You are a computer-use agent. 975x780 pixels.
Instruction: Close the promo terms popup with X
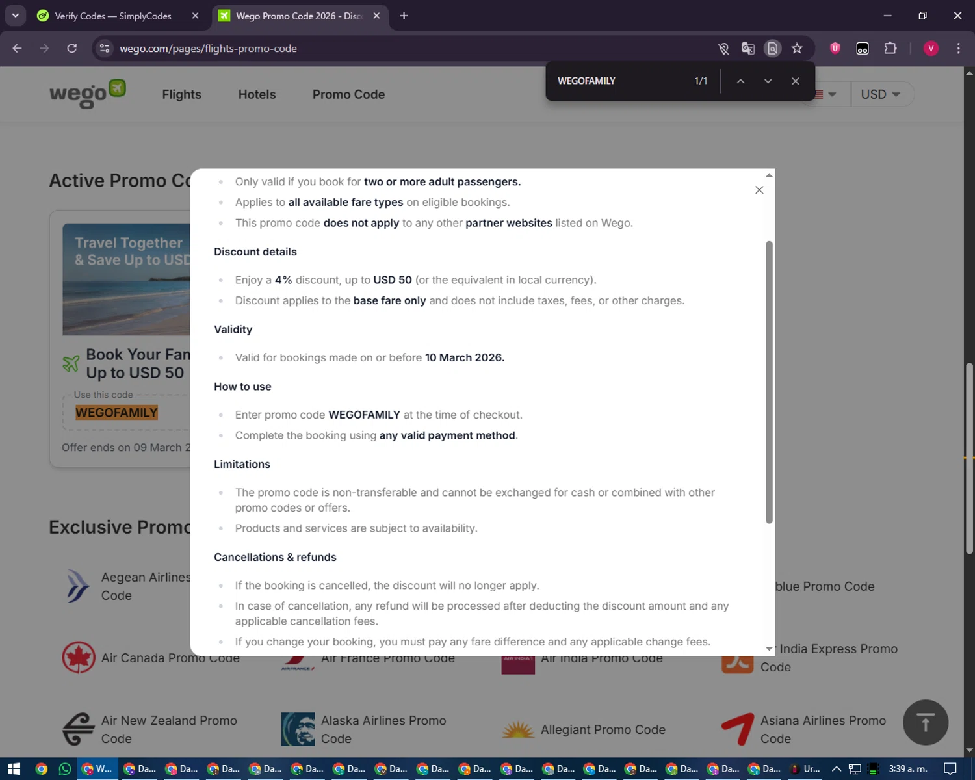pyautogui.click(x=759, y=190)
